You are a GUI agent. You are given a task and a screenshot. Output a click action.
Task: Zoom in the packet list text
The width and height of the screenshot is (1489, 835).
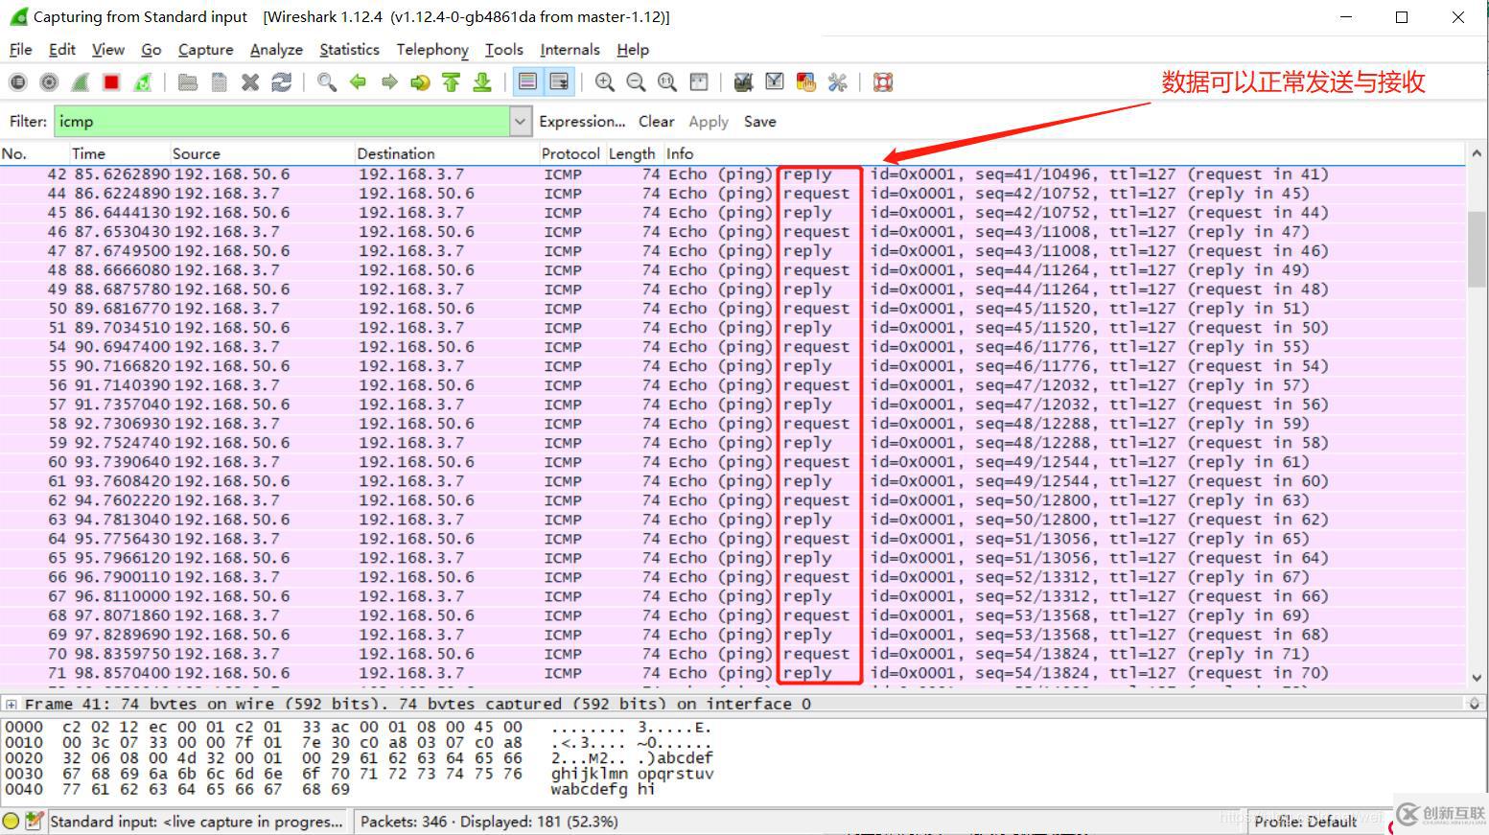604,82
